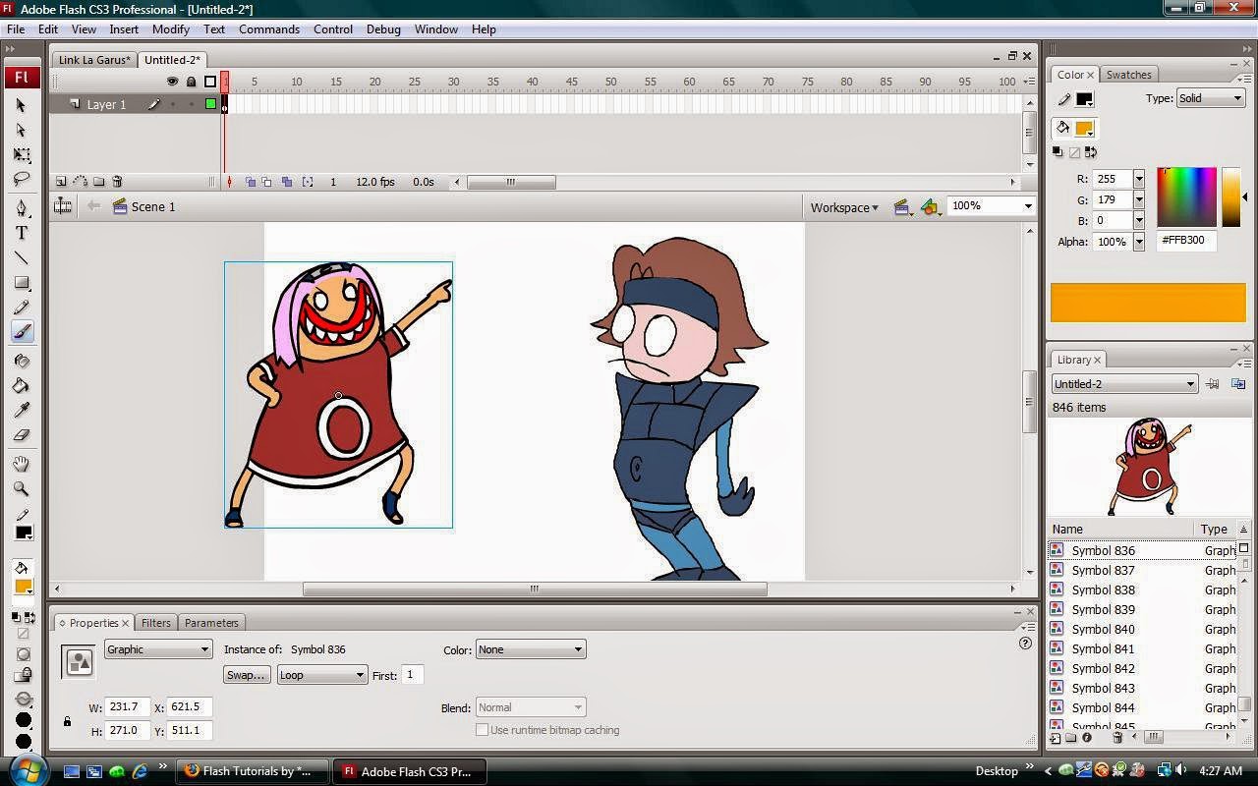Open the Loop playback options dropdown

pyautogui.click(x=321, y=675)
